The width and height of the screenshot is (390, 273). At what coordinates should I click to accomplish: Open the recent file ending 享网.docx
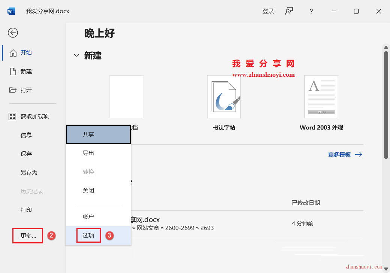pos(145,220)
